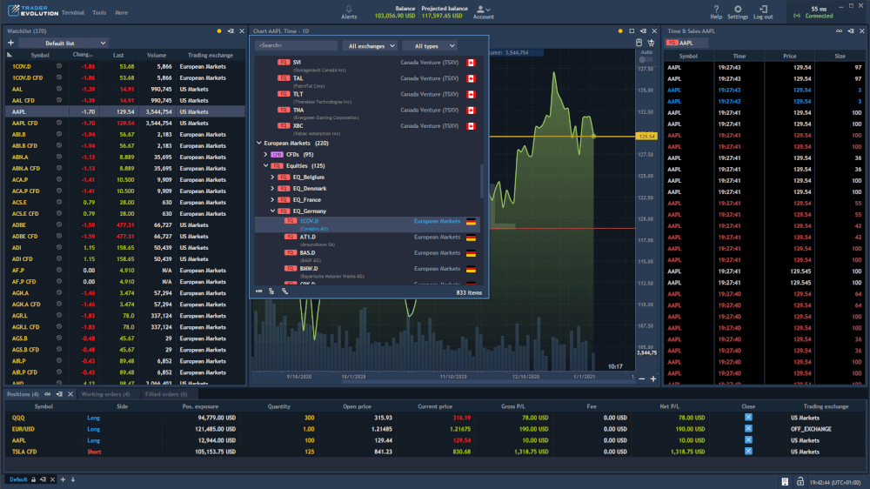Click the chart panel yellow link dot

[620, 31]
